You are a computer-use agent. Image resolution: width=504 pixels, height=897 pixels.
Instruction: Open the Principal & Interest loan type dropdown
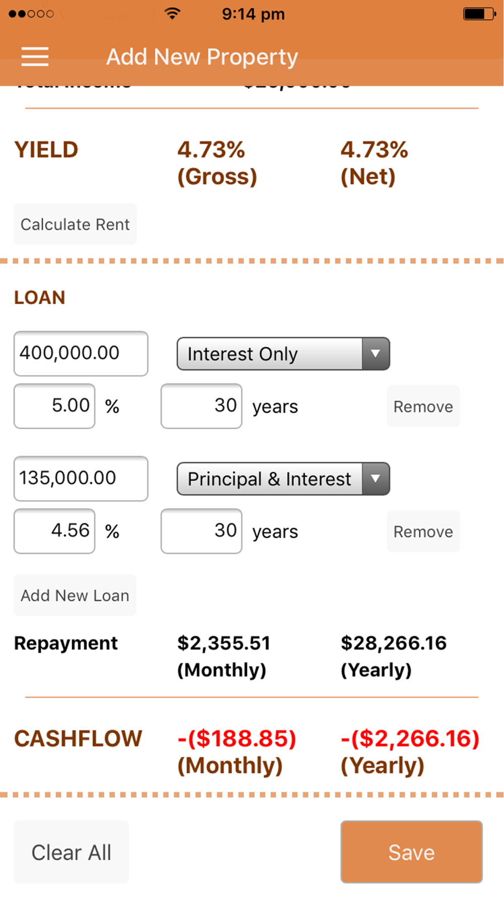[x=283, y=479]
